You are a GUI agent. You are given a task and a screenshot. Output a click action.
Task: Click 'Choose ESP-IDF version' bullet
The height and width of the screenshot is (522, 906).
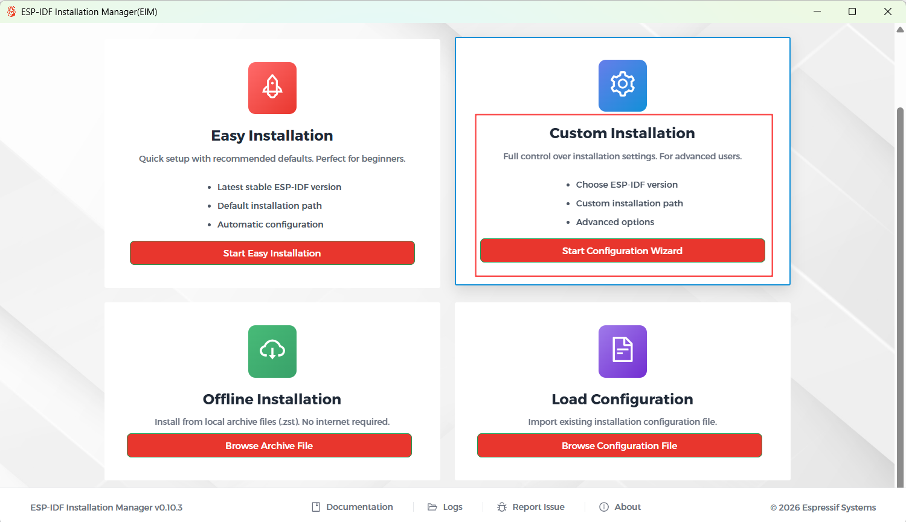click(627, 185)
